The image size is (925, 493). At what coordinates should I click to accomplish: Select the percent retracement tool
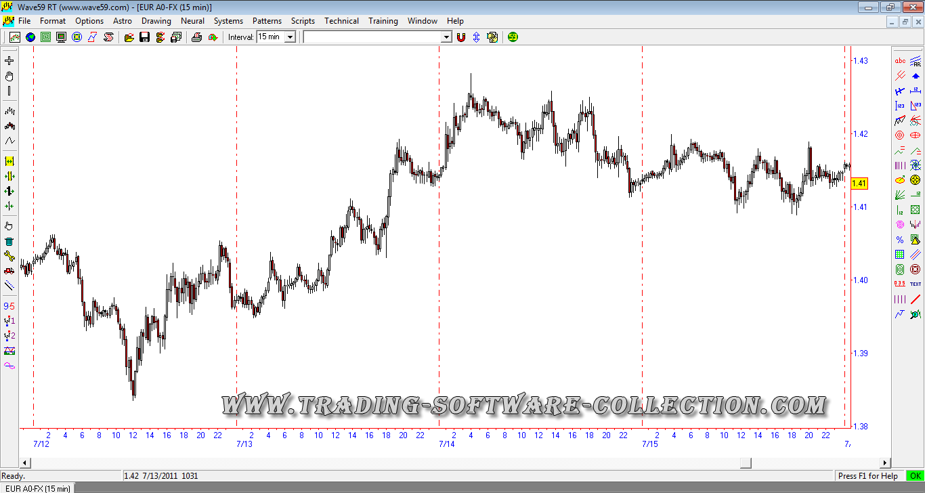[x=900, y=240]
